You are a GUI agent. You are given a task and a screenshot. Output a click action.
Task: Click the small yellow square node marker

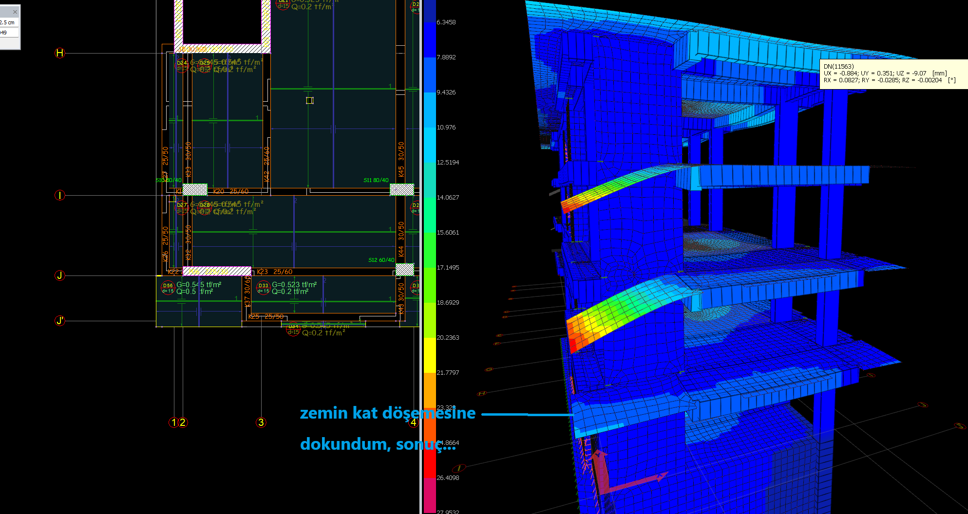310,100
